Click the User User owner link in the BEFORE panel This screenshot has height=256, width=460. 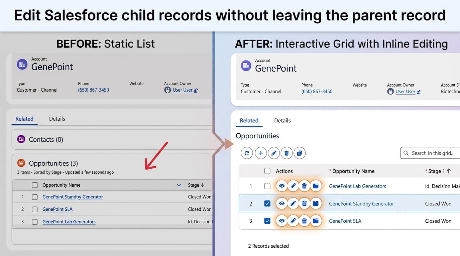click(183, 90)
